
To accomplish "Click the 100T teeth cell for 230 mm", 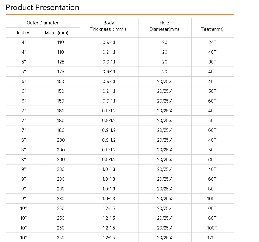I will pos(212,199).
